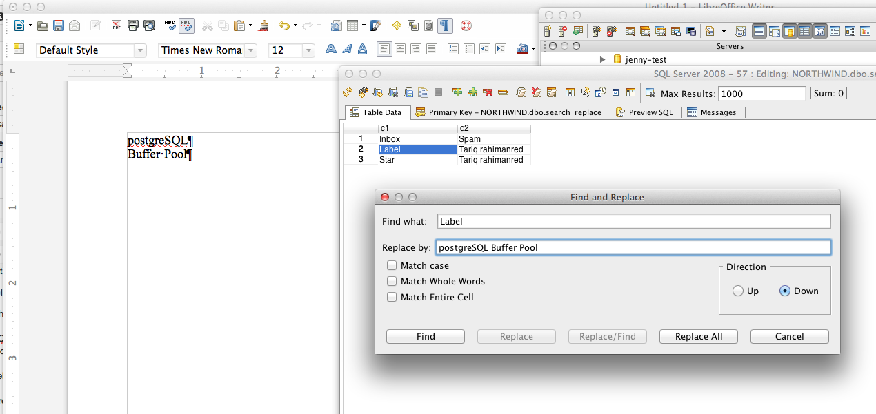Click the c1 column header

click(418, 129)
